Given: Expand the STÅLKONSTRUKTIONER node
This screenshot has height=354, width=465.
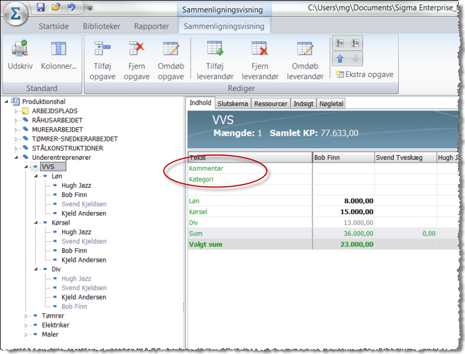Looking at the screenshot, I should [16, 148].
